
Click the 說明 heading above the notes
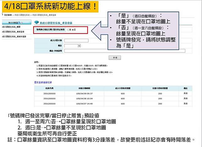[x=37, y=62]
